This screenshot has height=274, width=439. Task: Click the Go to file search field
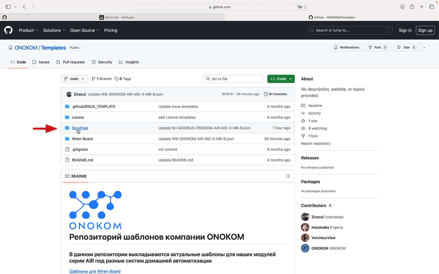tap(233, 79)
